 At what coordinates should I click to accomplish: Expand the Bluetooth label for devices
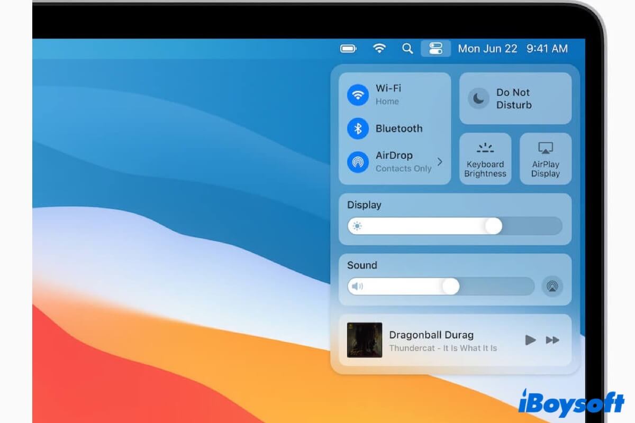click(x=399, y=128)
